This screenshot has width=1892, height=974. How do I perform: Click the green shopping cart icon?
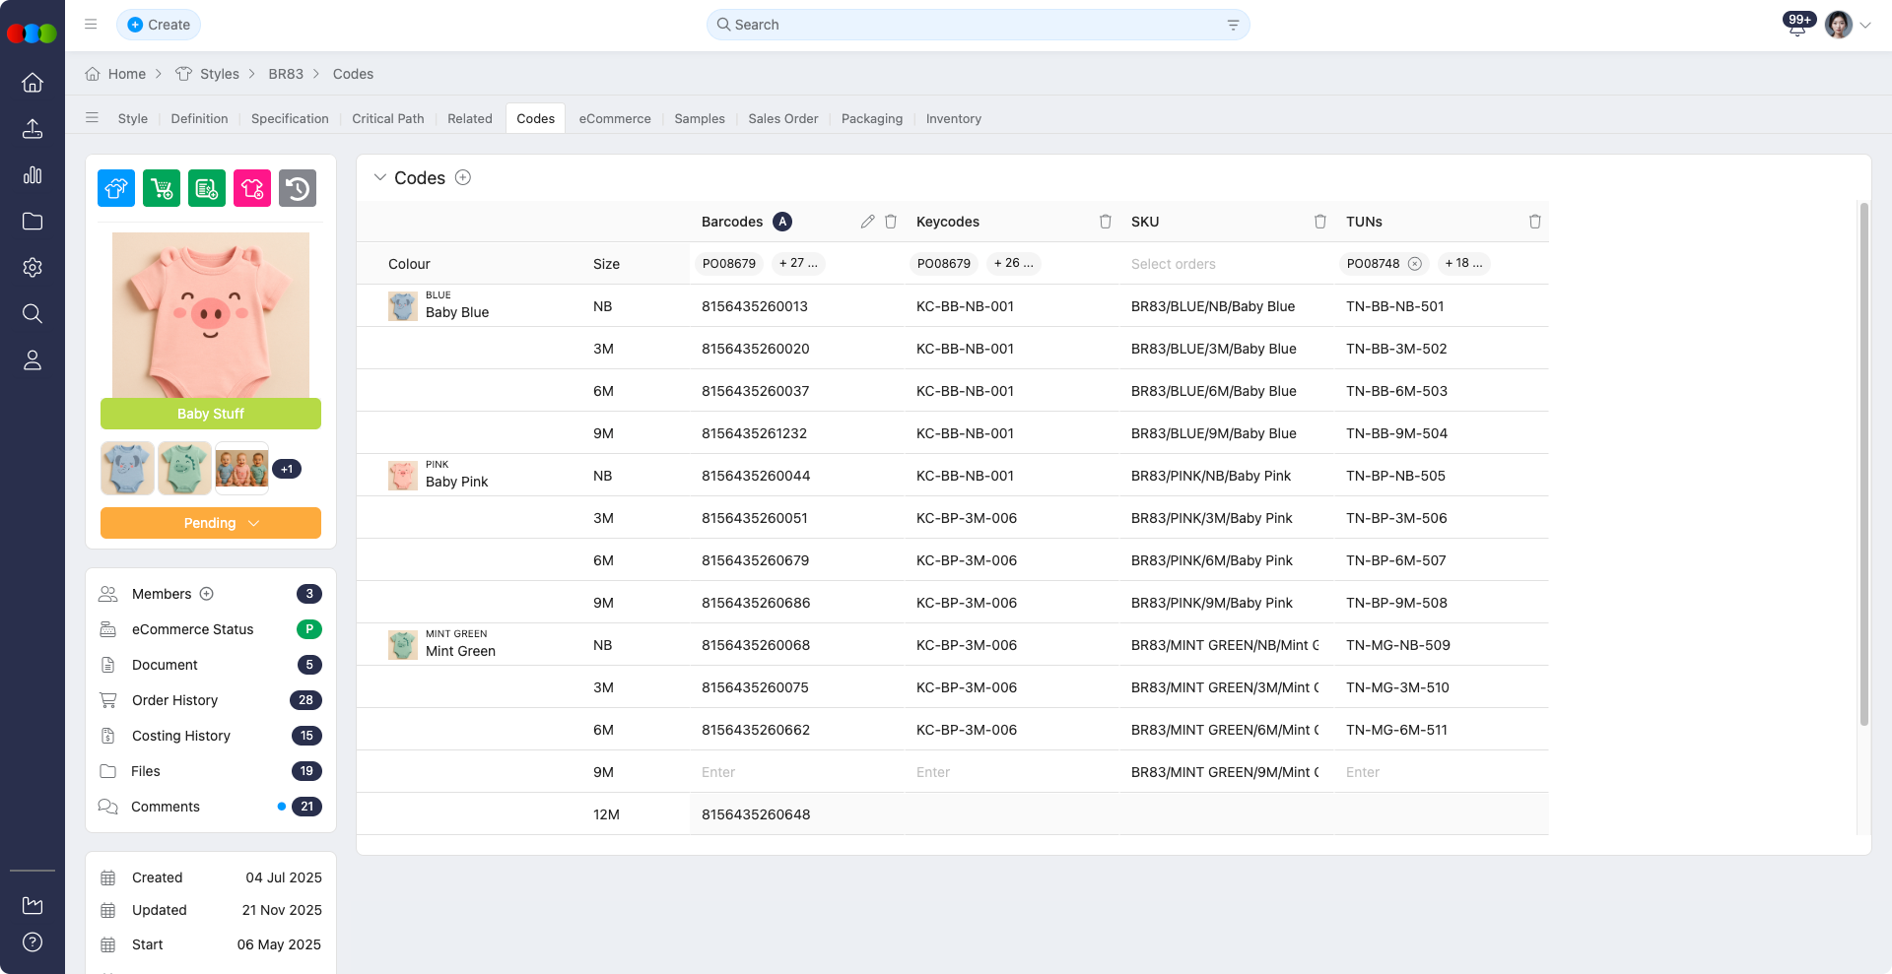tap(162, 188)
